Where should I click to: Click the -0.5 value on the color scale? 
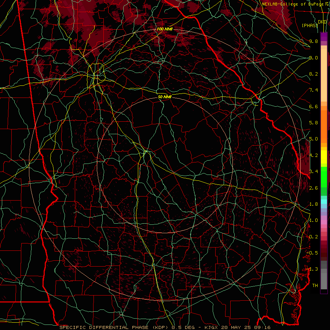pos(312,253)
